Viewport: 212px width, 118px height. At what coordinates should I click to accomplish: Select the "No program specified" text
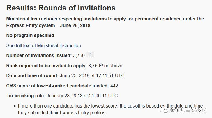coord(30,36)
